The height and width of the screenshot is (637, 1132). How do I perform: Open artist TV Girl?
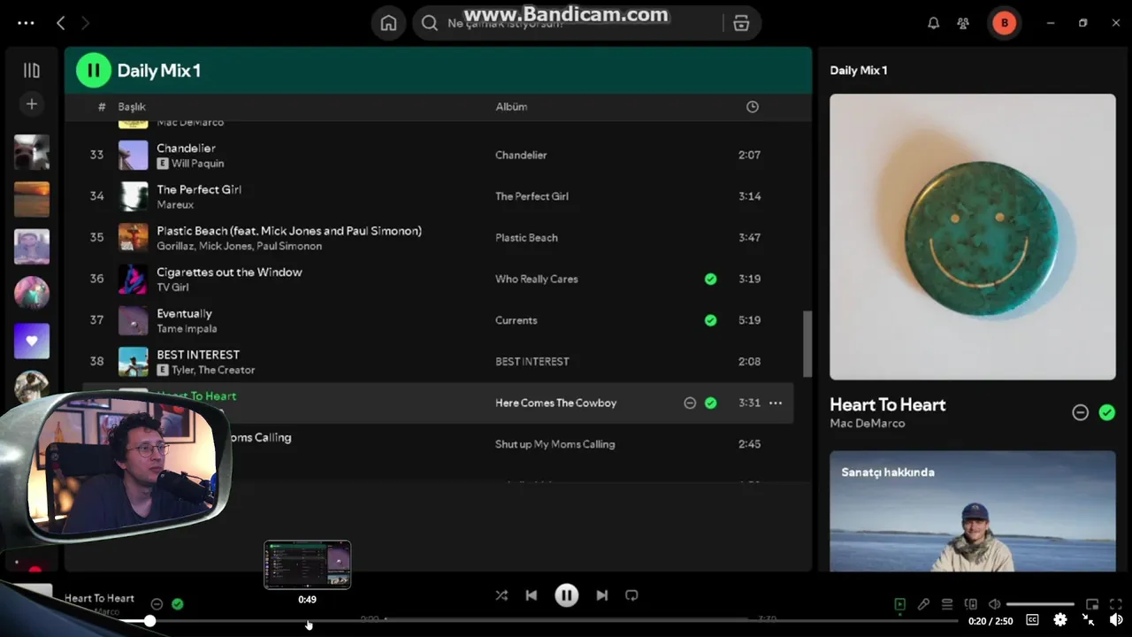tap(172, 288)
